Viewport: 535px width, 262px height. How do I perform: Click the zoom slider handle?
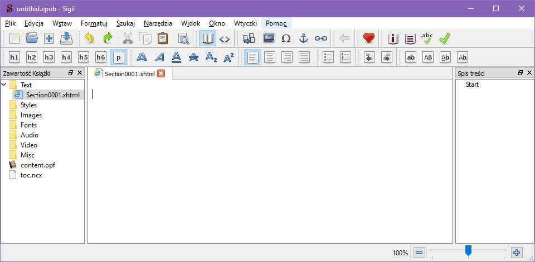coord(468,251)
